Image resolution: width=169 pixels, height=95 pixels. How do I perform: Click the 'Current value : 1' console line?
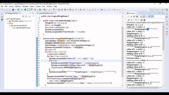[x=134, y=58]
